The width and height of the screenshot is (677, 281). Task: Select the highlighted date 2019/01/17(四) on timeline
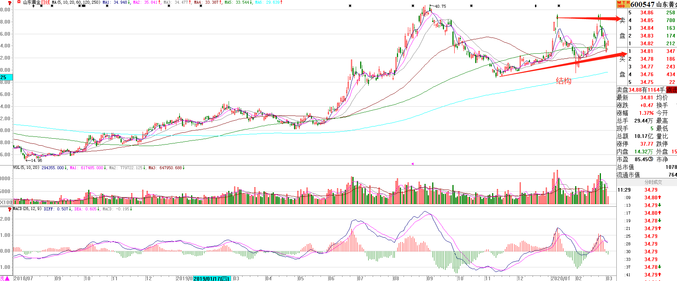click(212, 278)
